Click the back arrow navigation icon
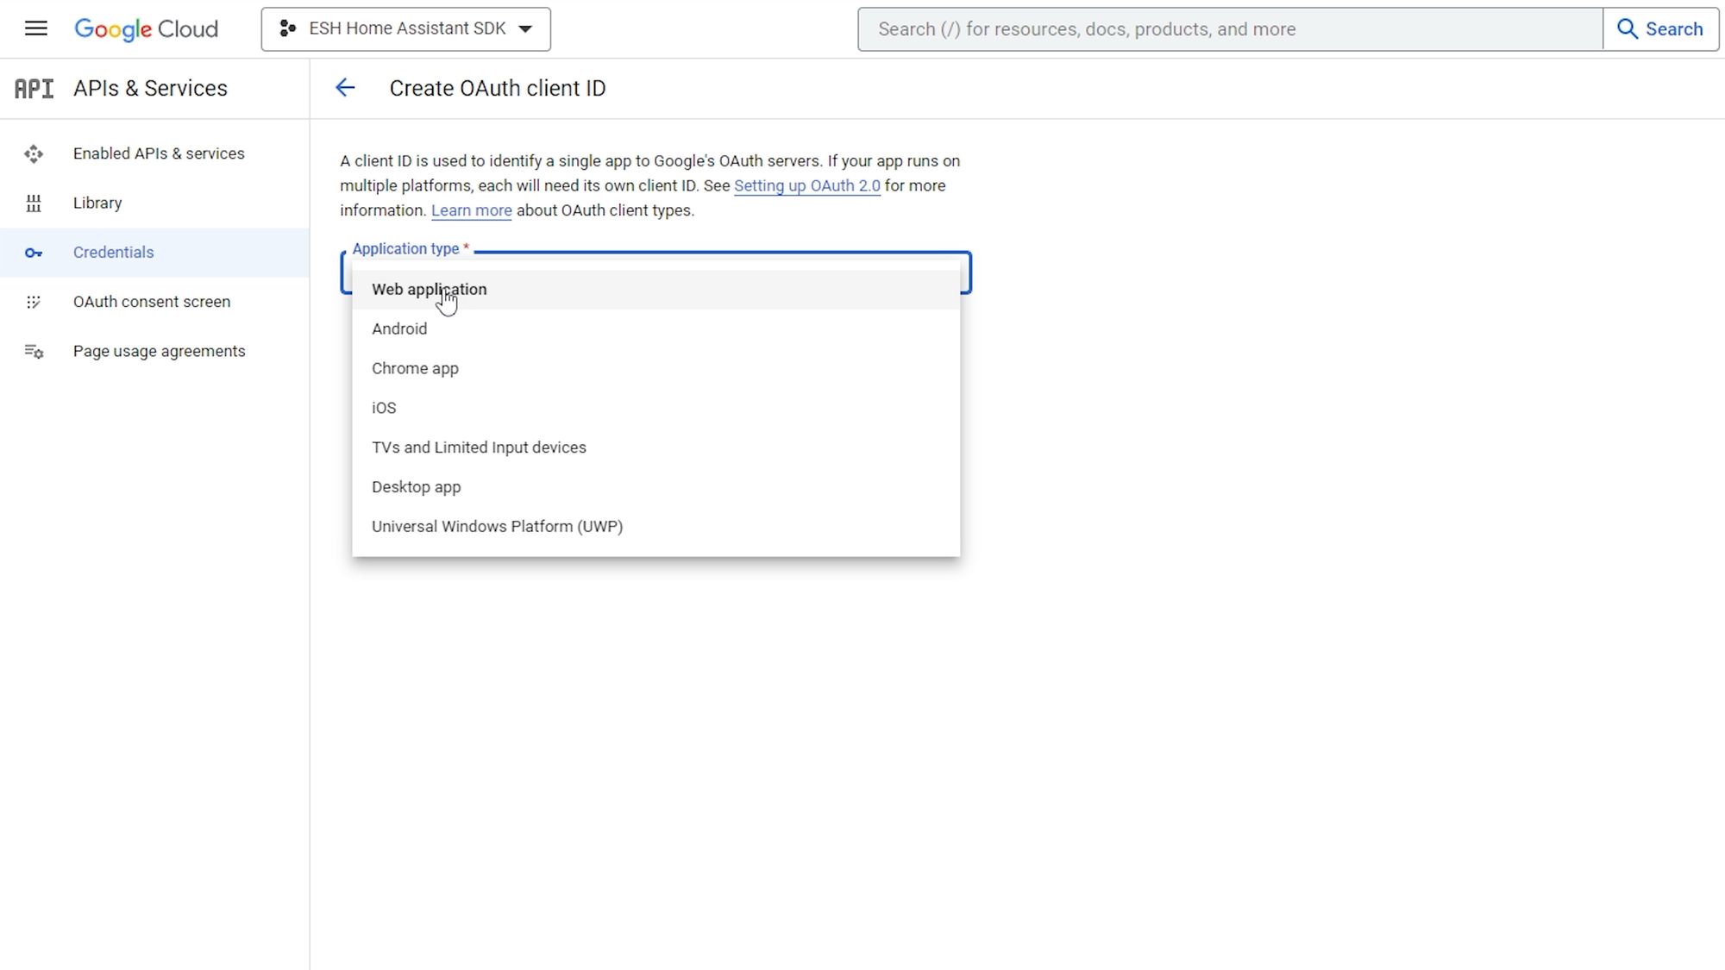 (x=345, y=86)
